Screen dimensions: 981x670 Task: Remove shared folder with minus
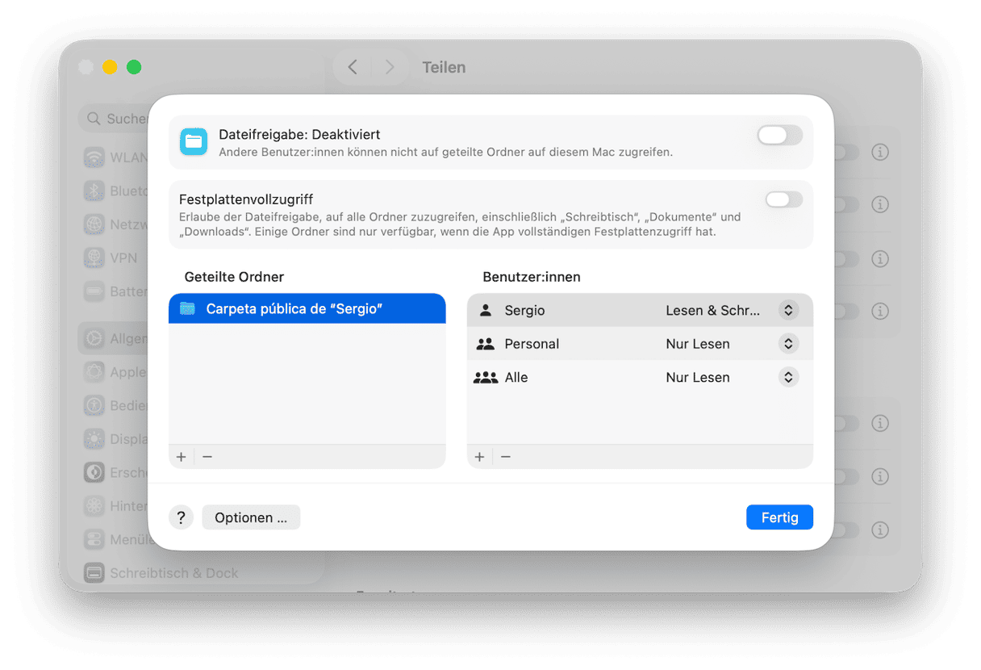[207, 457]
